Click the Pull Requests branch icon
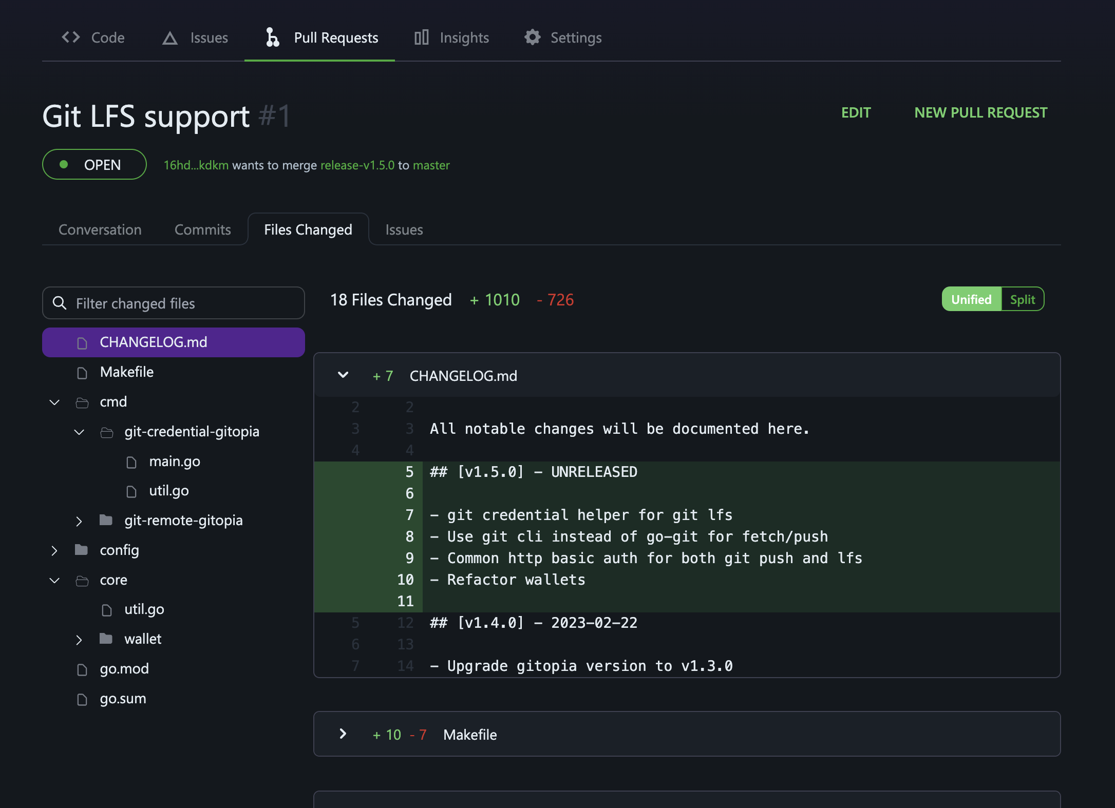The height and width of the screenshot is (808, 1115). pos(272,37)
